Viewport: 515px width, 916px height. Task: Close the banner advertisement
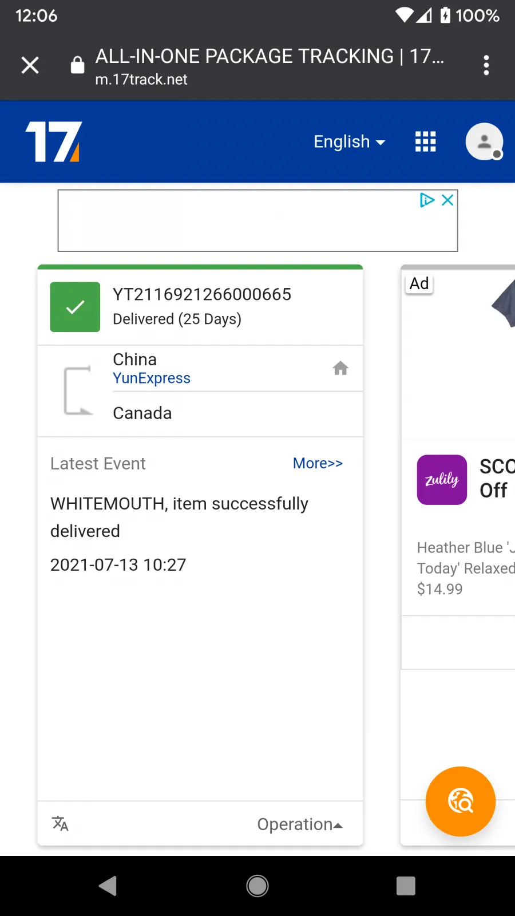click(447, 200)
